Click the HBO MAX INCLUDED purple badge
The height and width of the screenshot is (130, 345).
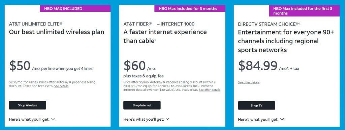tap(75, 9)
